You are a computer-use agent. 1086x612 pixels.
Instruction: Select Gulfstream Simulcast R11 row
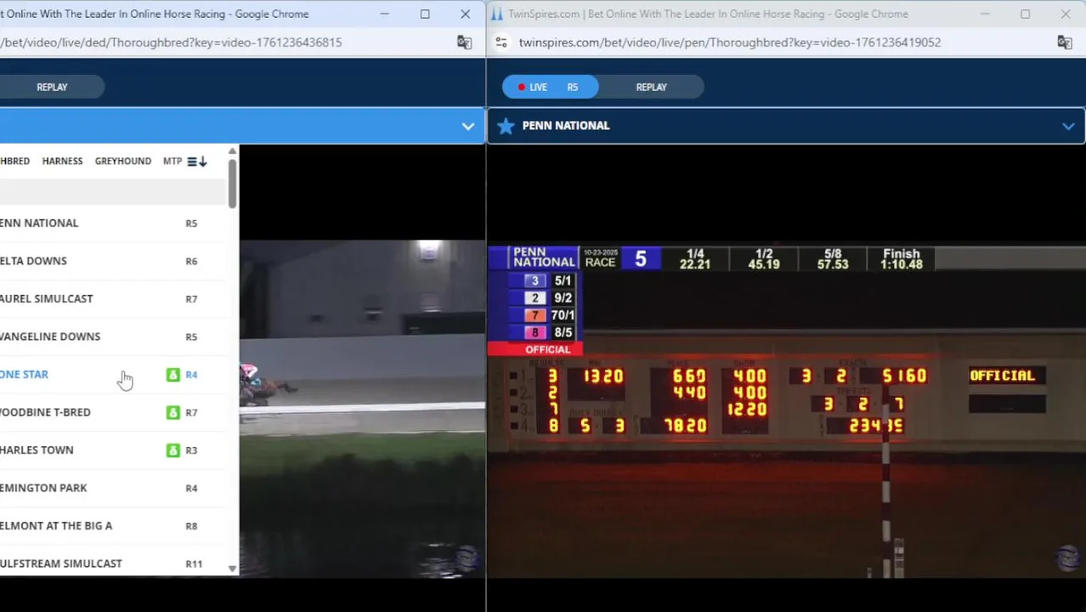point(113,564)
